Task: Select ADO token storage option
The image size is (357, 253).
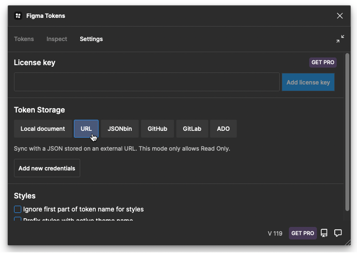Action: tap(223, 129)
